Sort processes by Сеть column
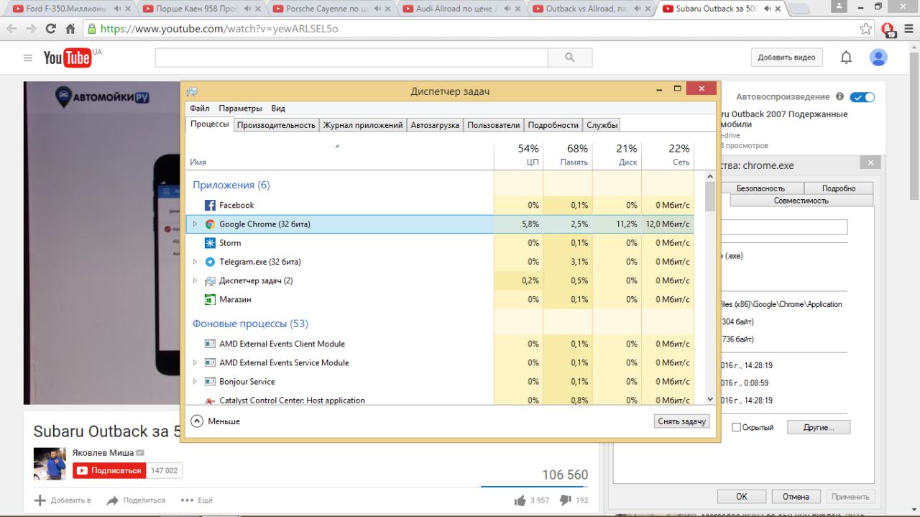The width and height of the screenshot is (920, 517). [x=668, y=155]
